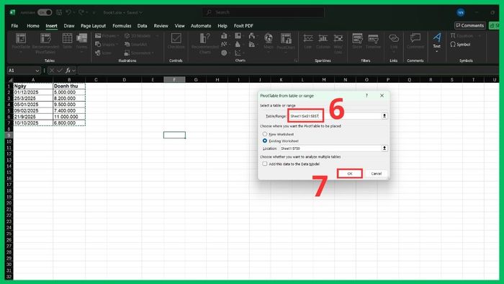504x284 pixels.
Task: Open the Charts dialog launcher
Action: click(x=296, y=61)
